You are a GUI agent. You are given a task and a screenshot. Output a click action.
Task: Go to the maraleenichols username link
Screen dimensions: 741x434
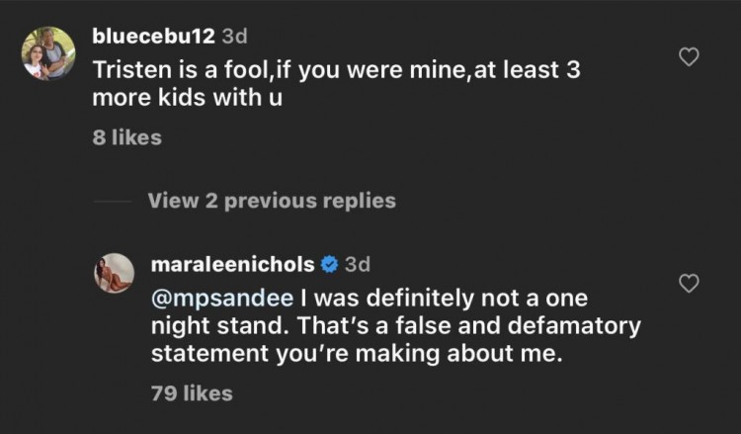(x=232, y=265)
